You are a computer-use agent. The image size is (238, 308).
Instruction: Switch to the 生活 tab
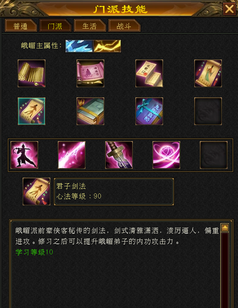(x=90, y=25)
